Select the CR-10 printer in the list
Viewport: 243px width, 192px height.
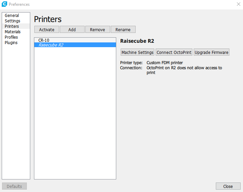click(x=75, y=40)
